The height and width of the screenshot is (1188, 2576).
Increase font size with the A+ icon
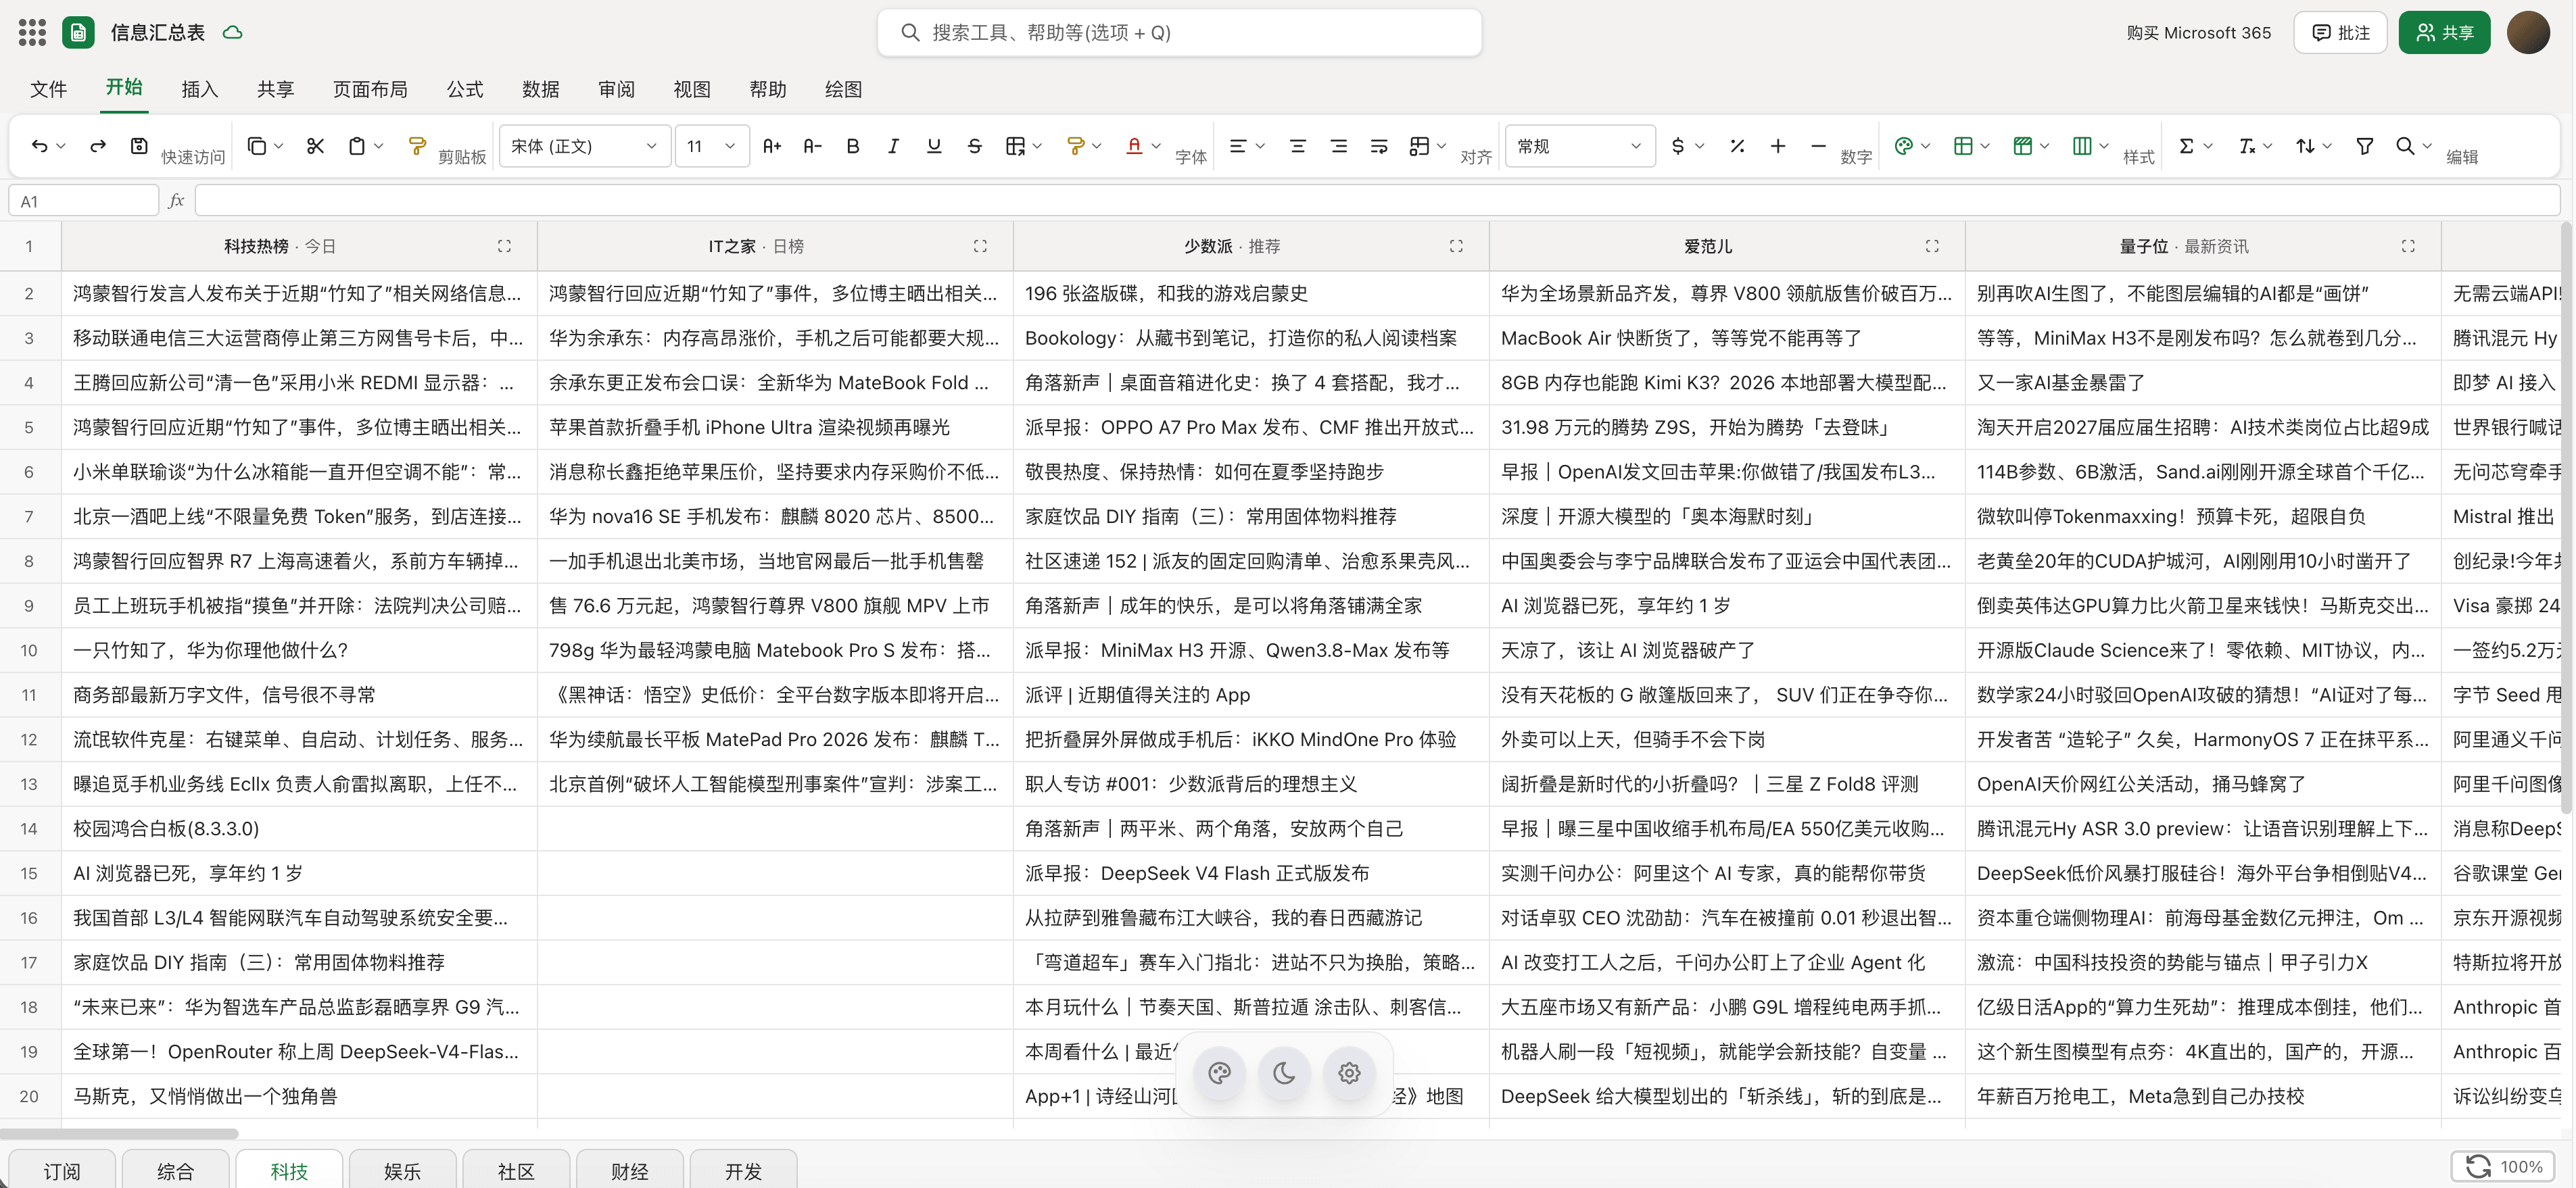[771, 146]
